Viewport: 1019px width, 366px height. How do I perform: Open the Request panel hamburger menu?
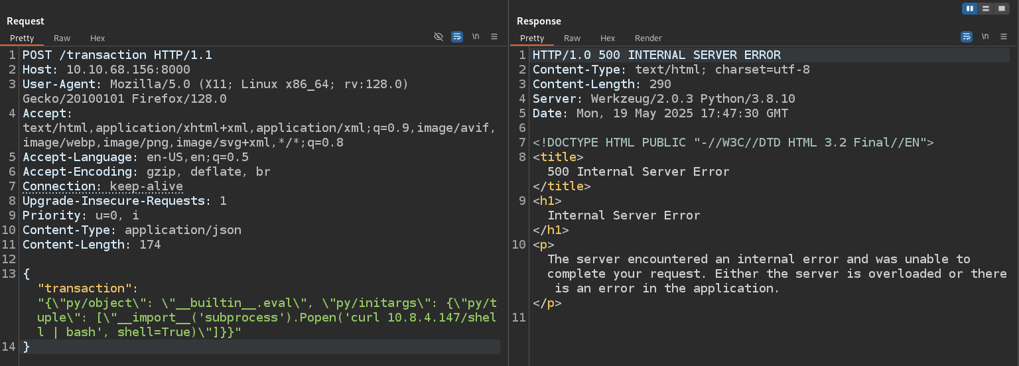click(494, 37)
